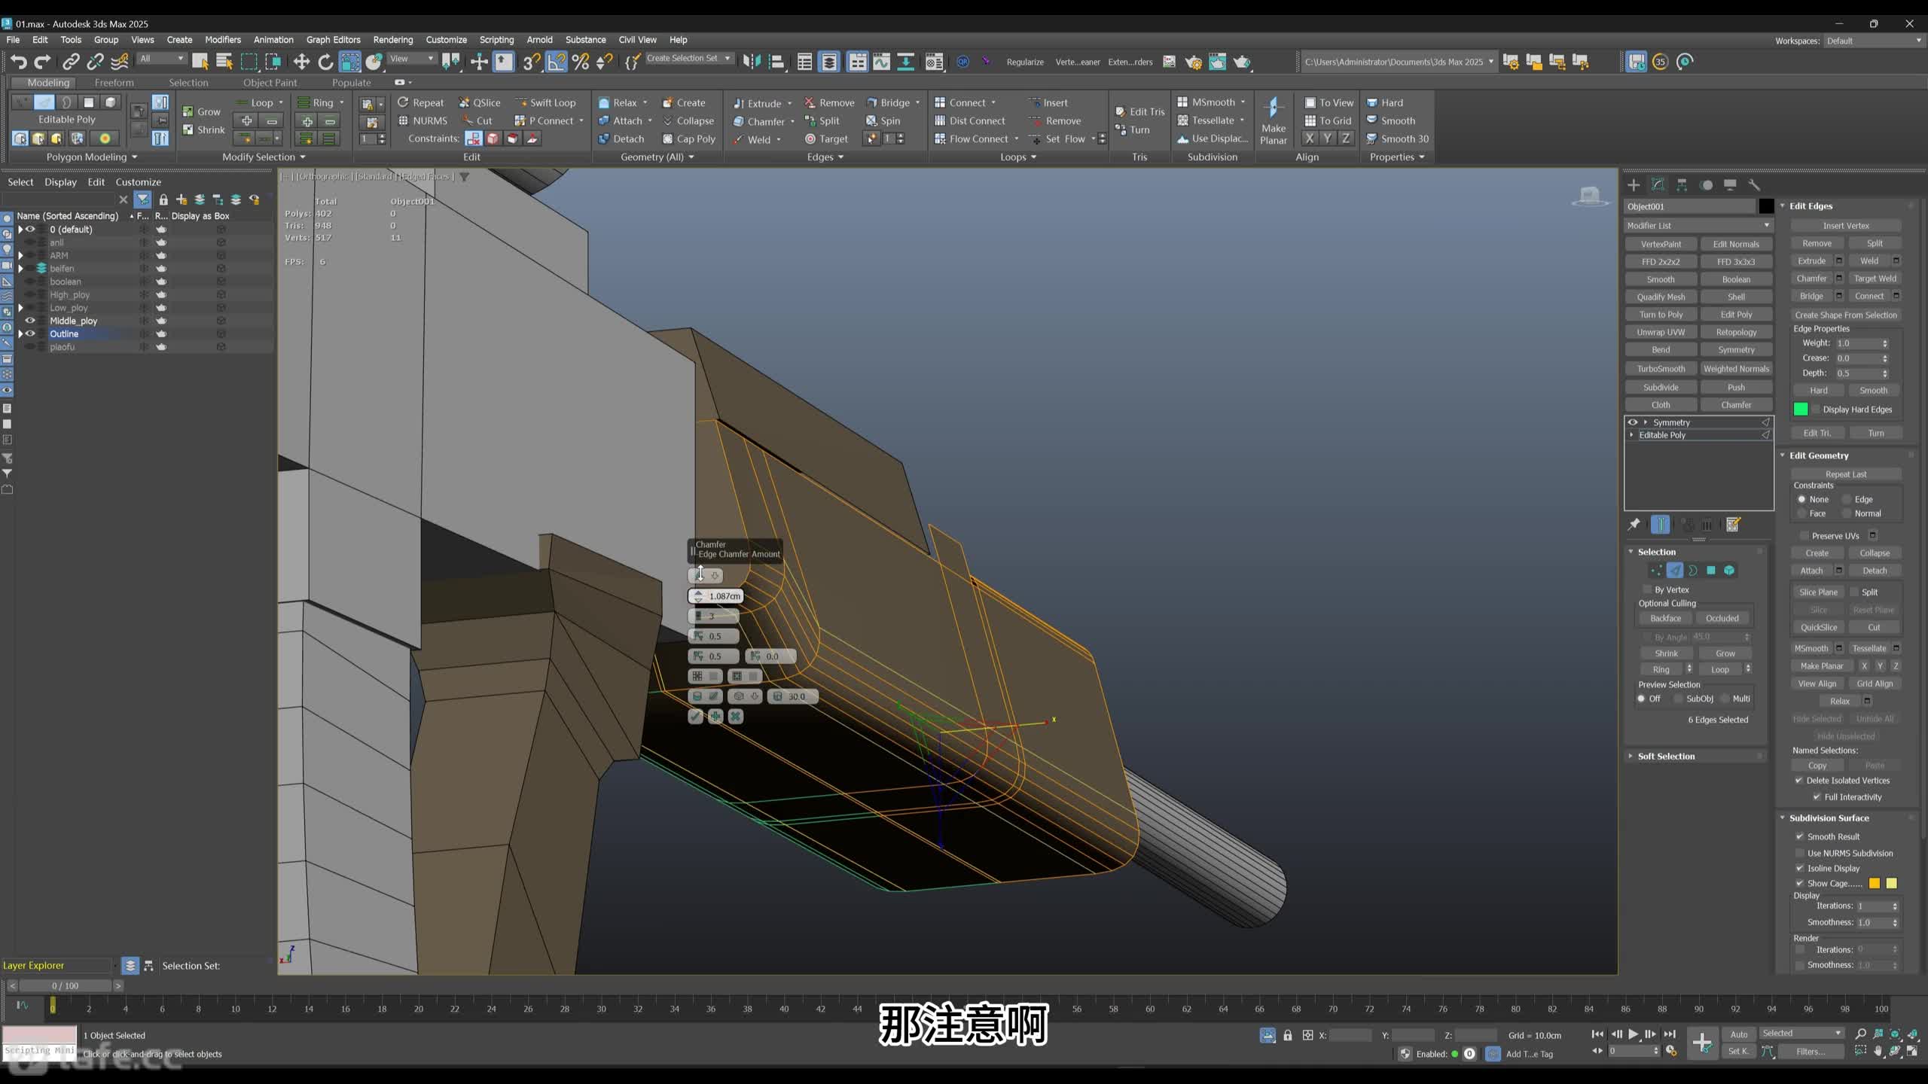Click Apply and Continue plus in caddy
Viewport: 1928px width, 1084px height.
(x=715, y=717)
